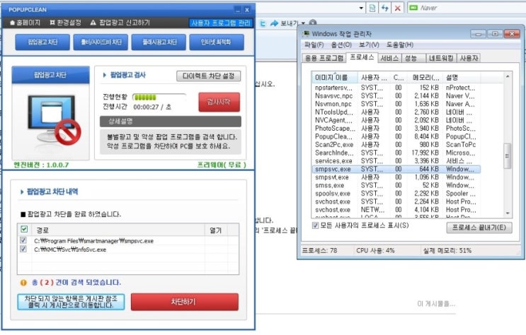Select smss.exe process row

tap(396, 185)
